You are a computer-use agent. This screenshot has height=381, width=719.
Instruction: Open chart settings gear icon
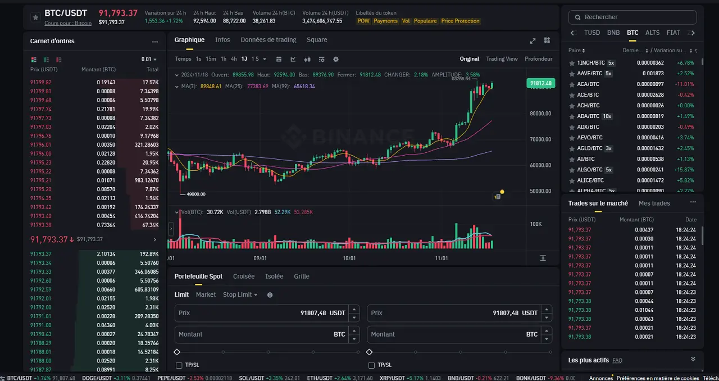point(336,59)
